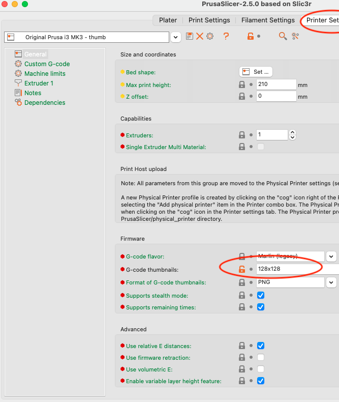Click lock icon beside G-code flavor
This screenshot has height=402, width=339.
coord(242,256)
